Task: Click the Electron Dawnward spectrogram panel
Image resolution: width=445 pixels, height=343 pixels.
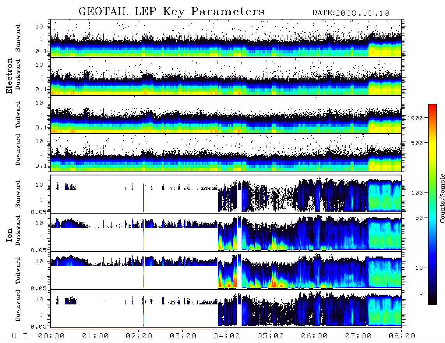Action: pos(226,153)
